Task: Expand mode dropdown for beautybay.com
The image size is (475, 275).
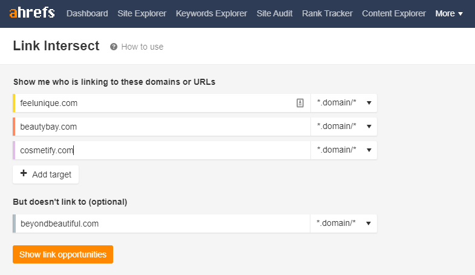Action: pyautogui.click(x=344, y=127)
